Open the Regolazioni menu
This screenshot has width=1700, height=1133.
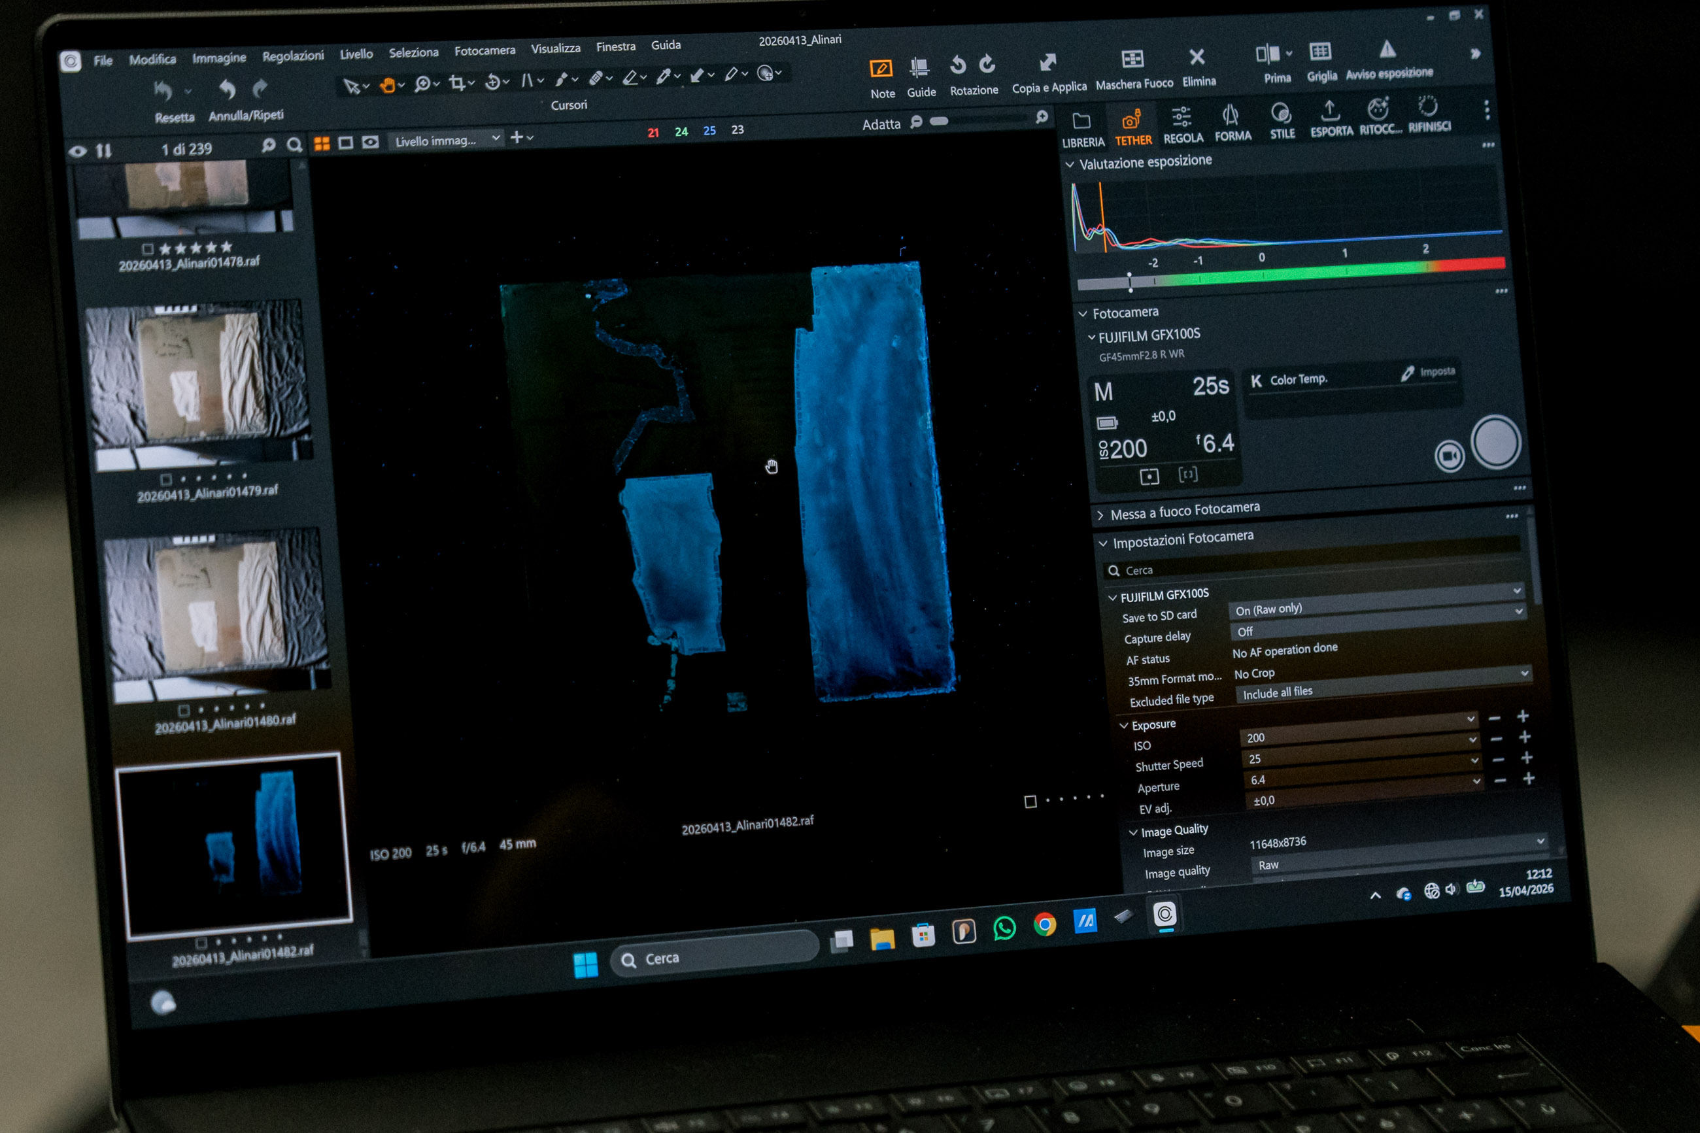[x=293, y=56]
